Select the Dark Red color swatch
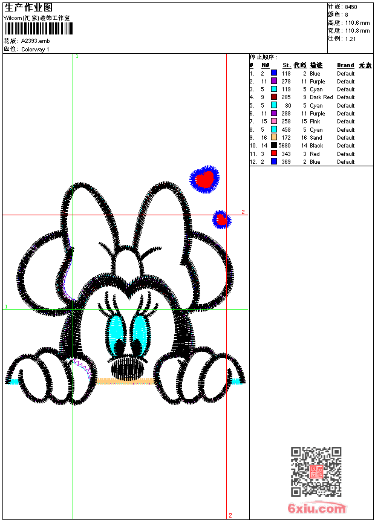The width and height of the screenshot is (375, 520). (x=274, y=97)
